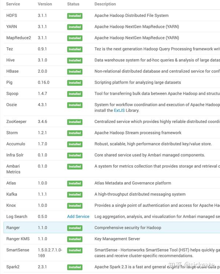The height and width of the screenshot is (274, 220).
Task: Click the Installed badge in the MapReduce2 row
Action: (x=74, y=38)
